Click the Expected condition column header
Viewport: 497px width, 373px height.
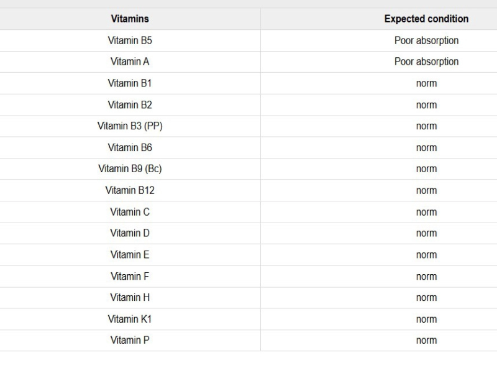pyautogui.click(x=426, y=19)
